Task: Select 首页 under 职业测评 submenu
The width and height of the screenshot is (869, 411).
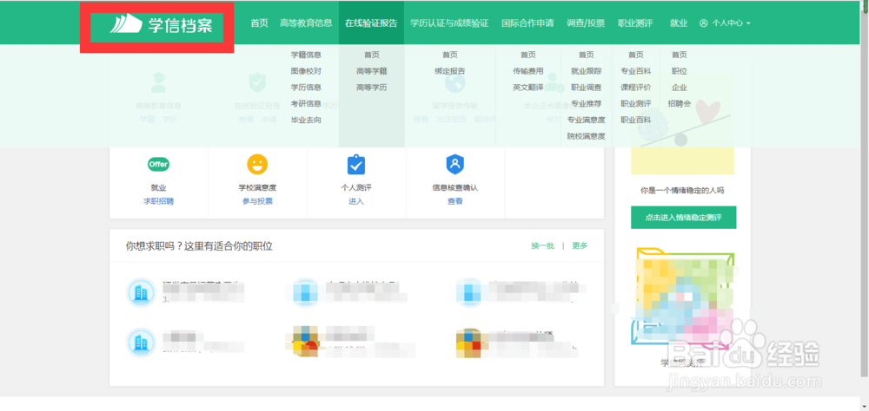Action: pos(636,55)
